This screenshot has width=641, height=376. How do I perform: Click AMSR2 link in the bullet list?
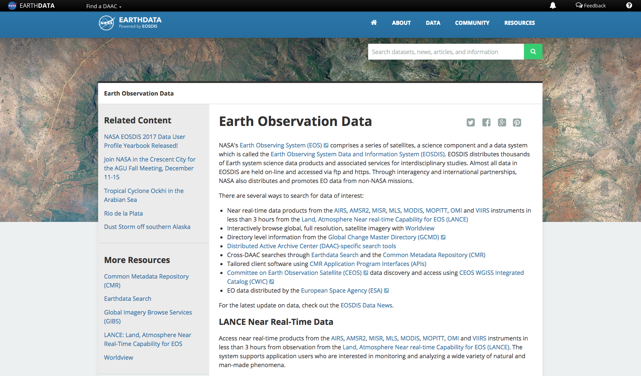click(359, 210)
